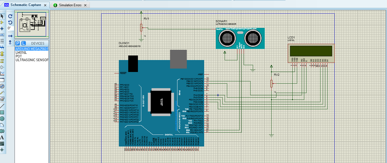Select the SONAR1 ultrasonic sensor component
387x163 pixels.
point(240,38)
